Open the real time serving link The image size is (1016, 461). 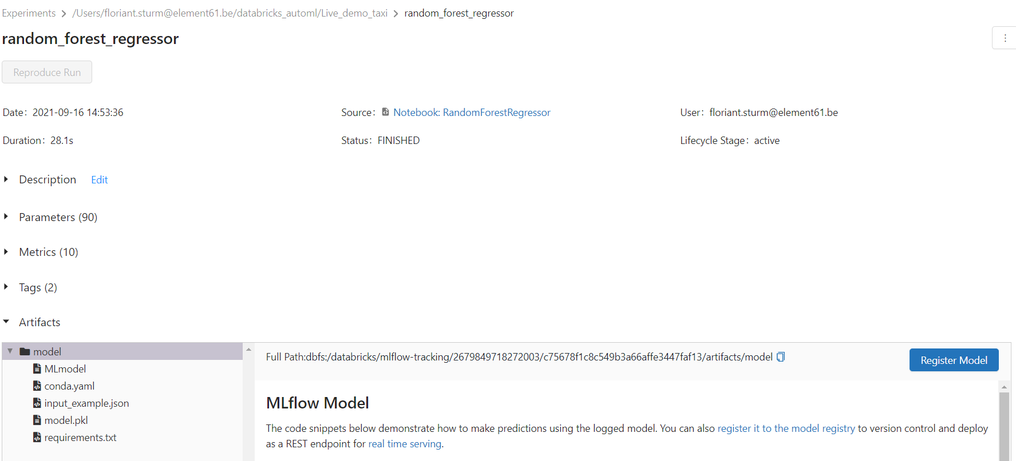pos(405,444)
